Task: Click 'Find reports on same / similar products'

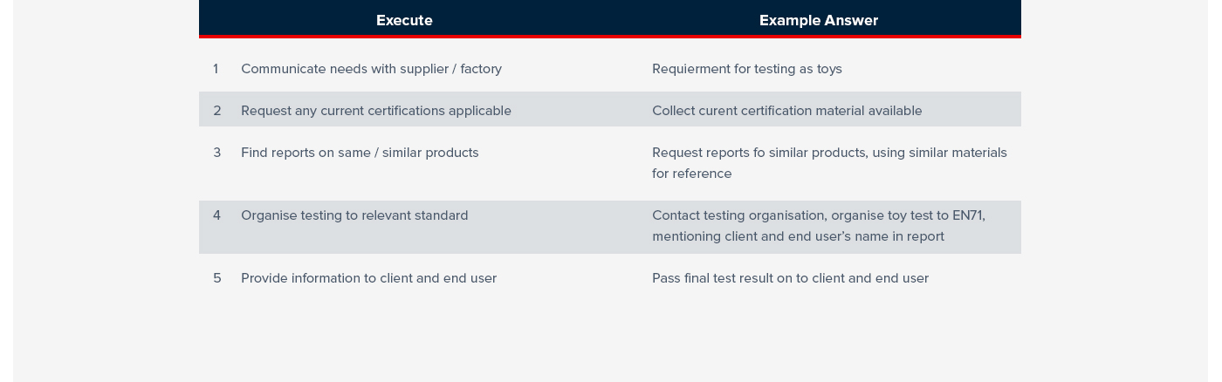Action: 360,153
